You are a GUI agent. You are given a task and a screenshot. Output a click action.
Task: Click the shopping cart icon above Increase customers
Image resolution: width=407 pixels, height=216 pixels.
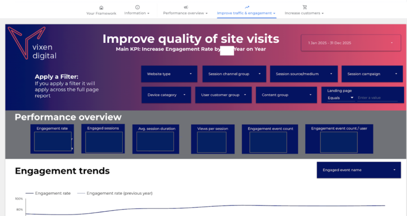point(304,7)
